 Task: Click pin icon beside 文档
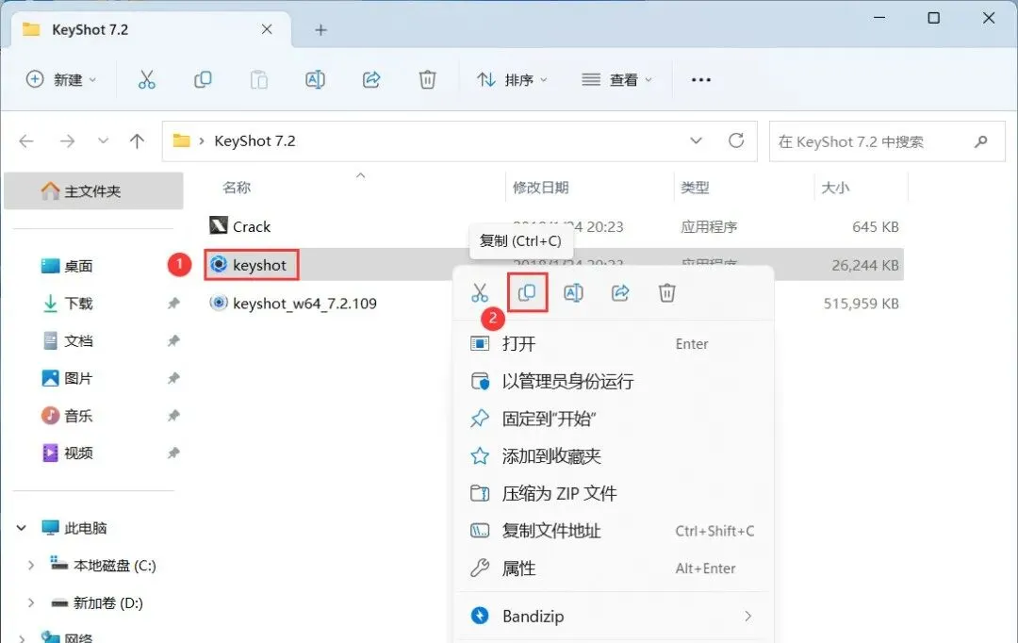[173, 341]
